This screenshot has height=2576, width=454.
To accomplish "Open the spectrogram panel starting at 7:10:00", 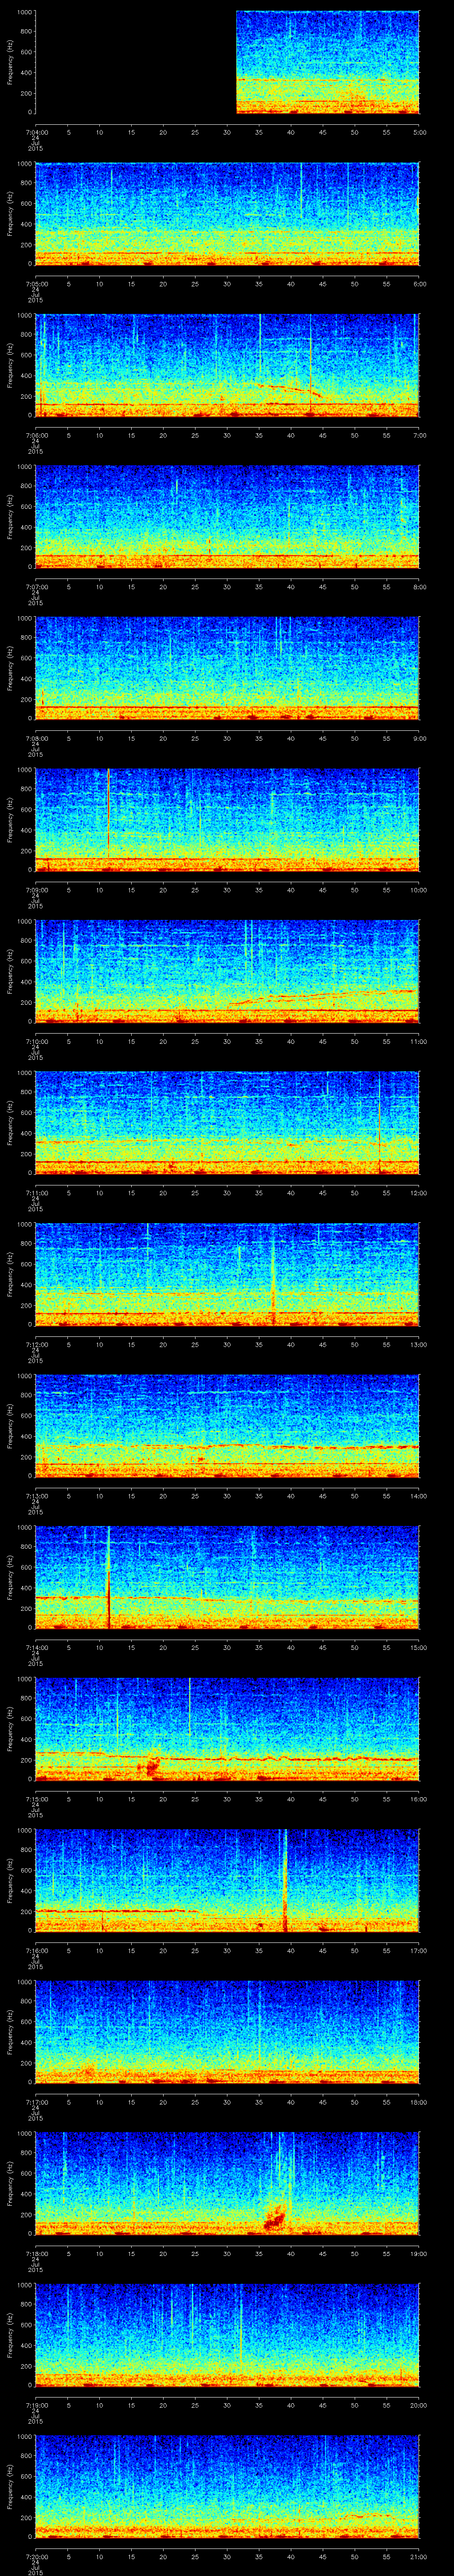I will tap(227, 971).
